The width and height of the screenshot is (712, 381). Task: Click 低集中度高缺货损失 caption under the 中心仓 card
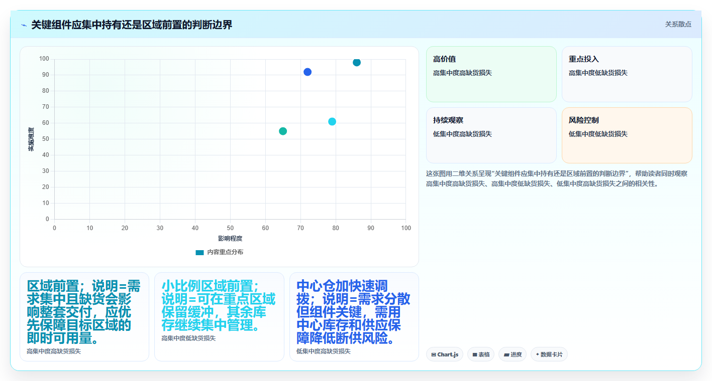pos(324,351)
